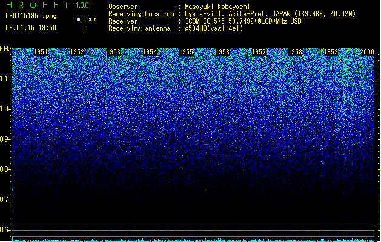The image size is (381, 242).
Task: Click the 2000 time marker
Action: pyautogui.click(x=367, y=52)
